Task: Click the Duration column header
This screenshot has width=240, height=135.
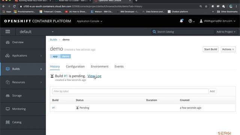Action: click(x=151, y=100)
